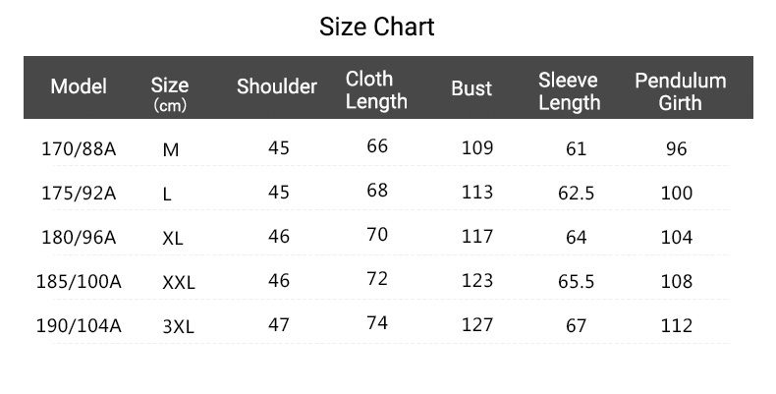Click the 170/88A model cell
This screenshot has width=776, height=394.
coord(79,148)
